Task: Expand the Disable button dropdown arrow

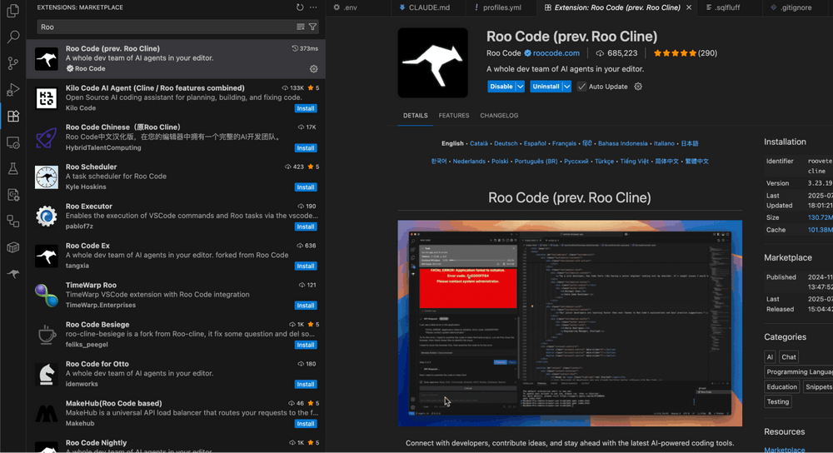Action: (x=520, y=87)
